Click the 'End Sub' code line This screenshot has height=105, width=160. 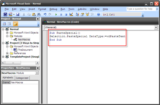tap(56, 40)
